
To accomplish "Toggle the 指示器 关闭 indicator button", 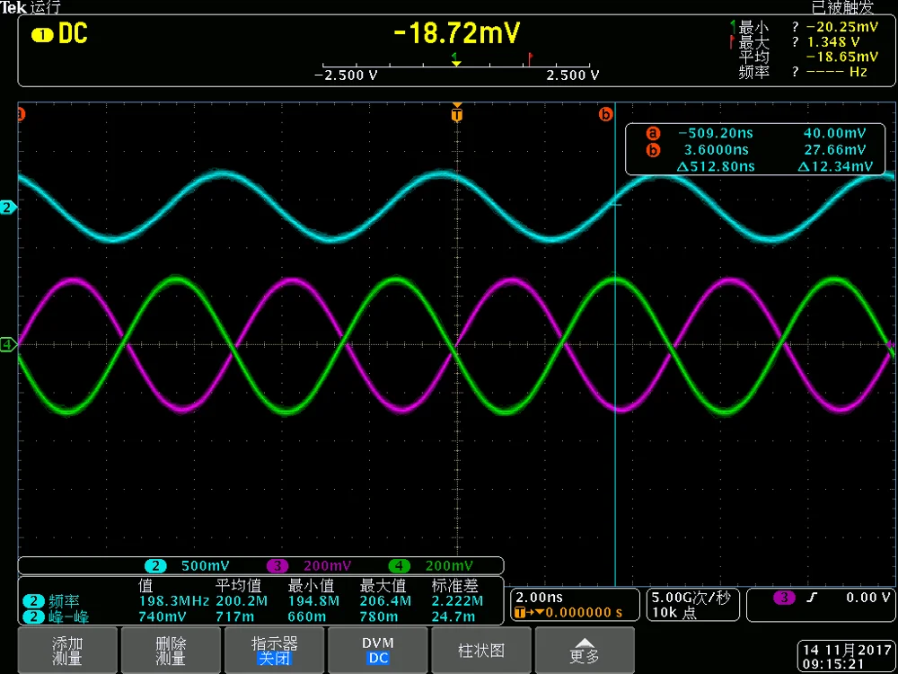I will point(274,650).
